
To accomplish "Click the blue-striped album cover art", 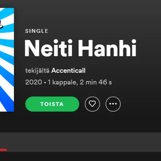I will [x=7, y=60].
